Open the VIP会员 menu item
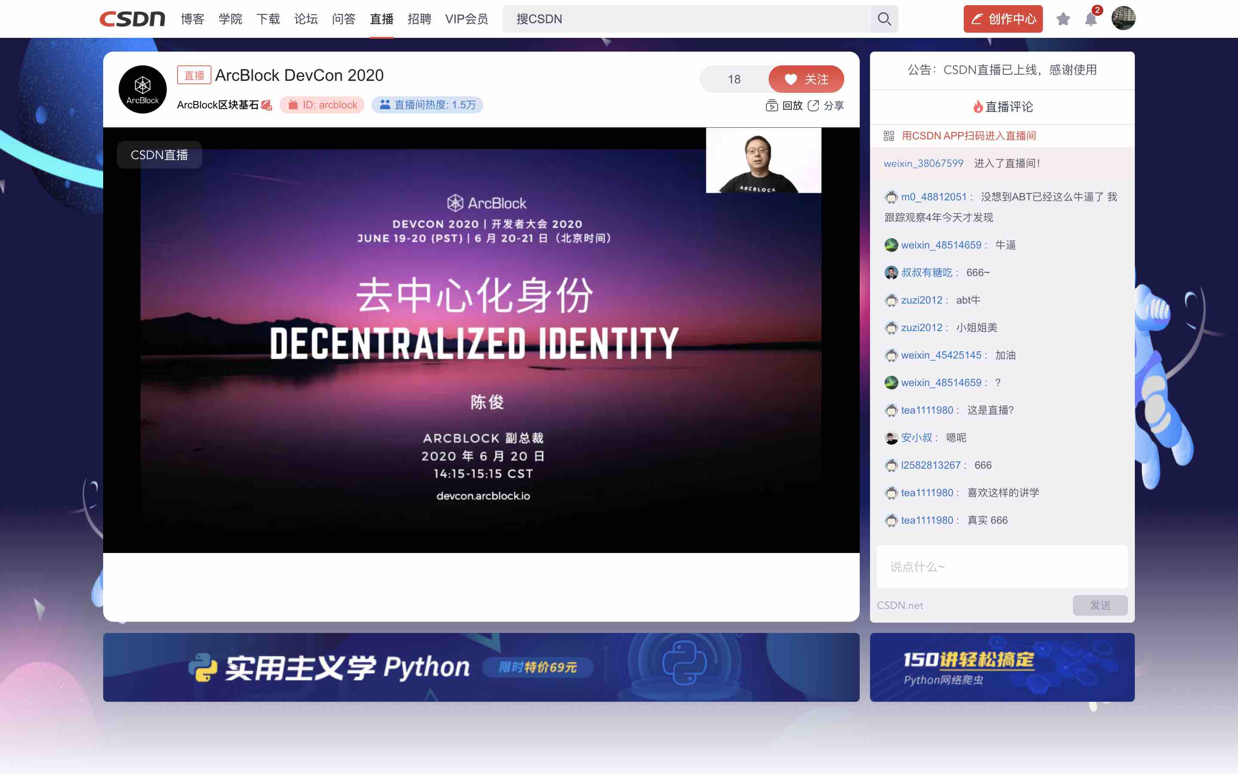Image resolution: width=1238 pixels, height=774 pixels. click(x=466, y=19)
